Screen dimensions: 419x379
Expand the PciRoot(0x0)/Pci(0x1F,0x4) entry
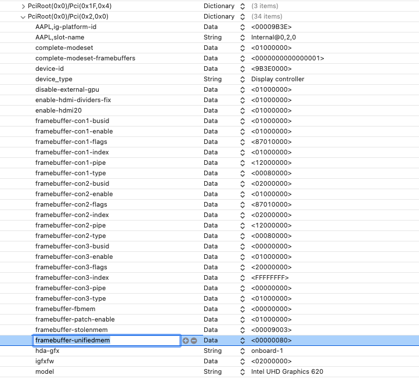click(x=23, y=6)
